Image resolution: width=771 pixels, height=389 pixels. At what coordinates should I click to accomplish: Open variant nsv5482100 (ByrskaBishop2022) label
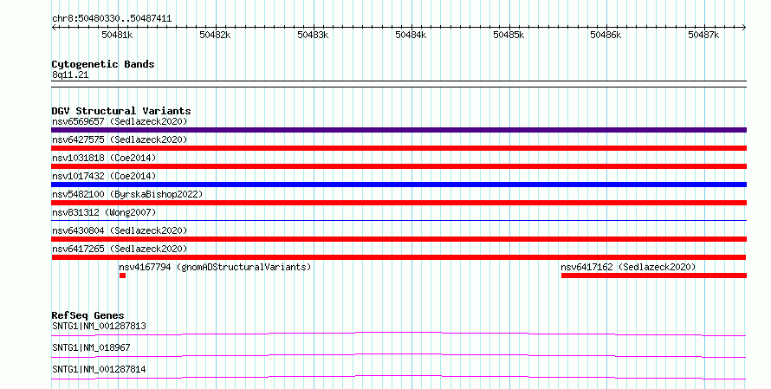127,194
